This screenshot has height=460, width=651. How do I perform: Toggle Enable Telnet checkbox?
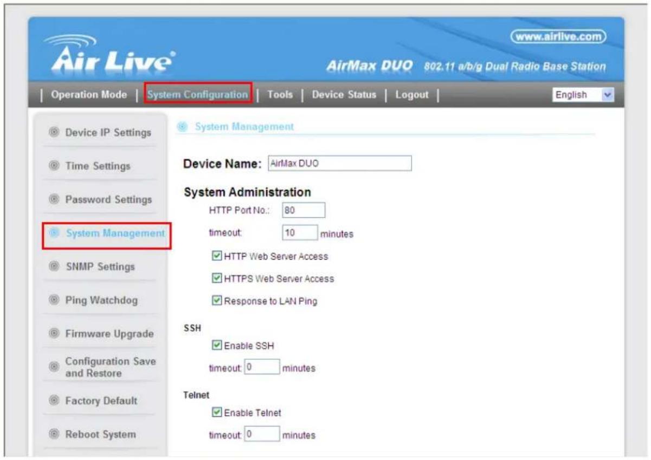point(217,413)
